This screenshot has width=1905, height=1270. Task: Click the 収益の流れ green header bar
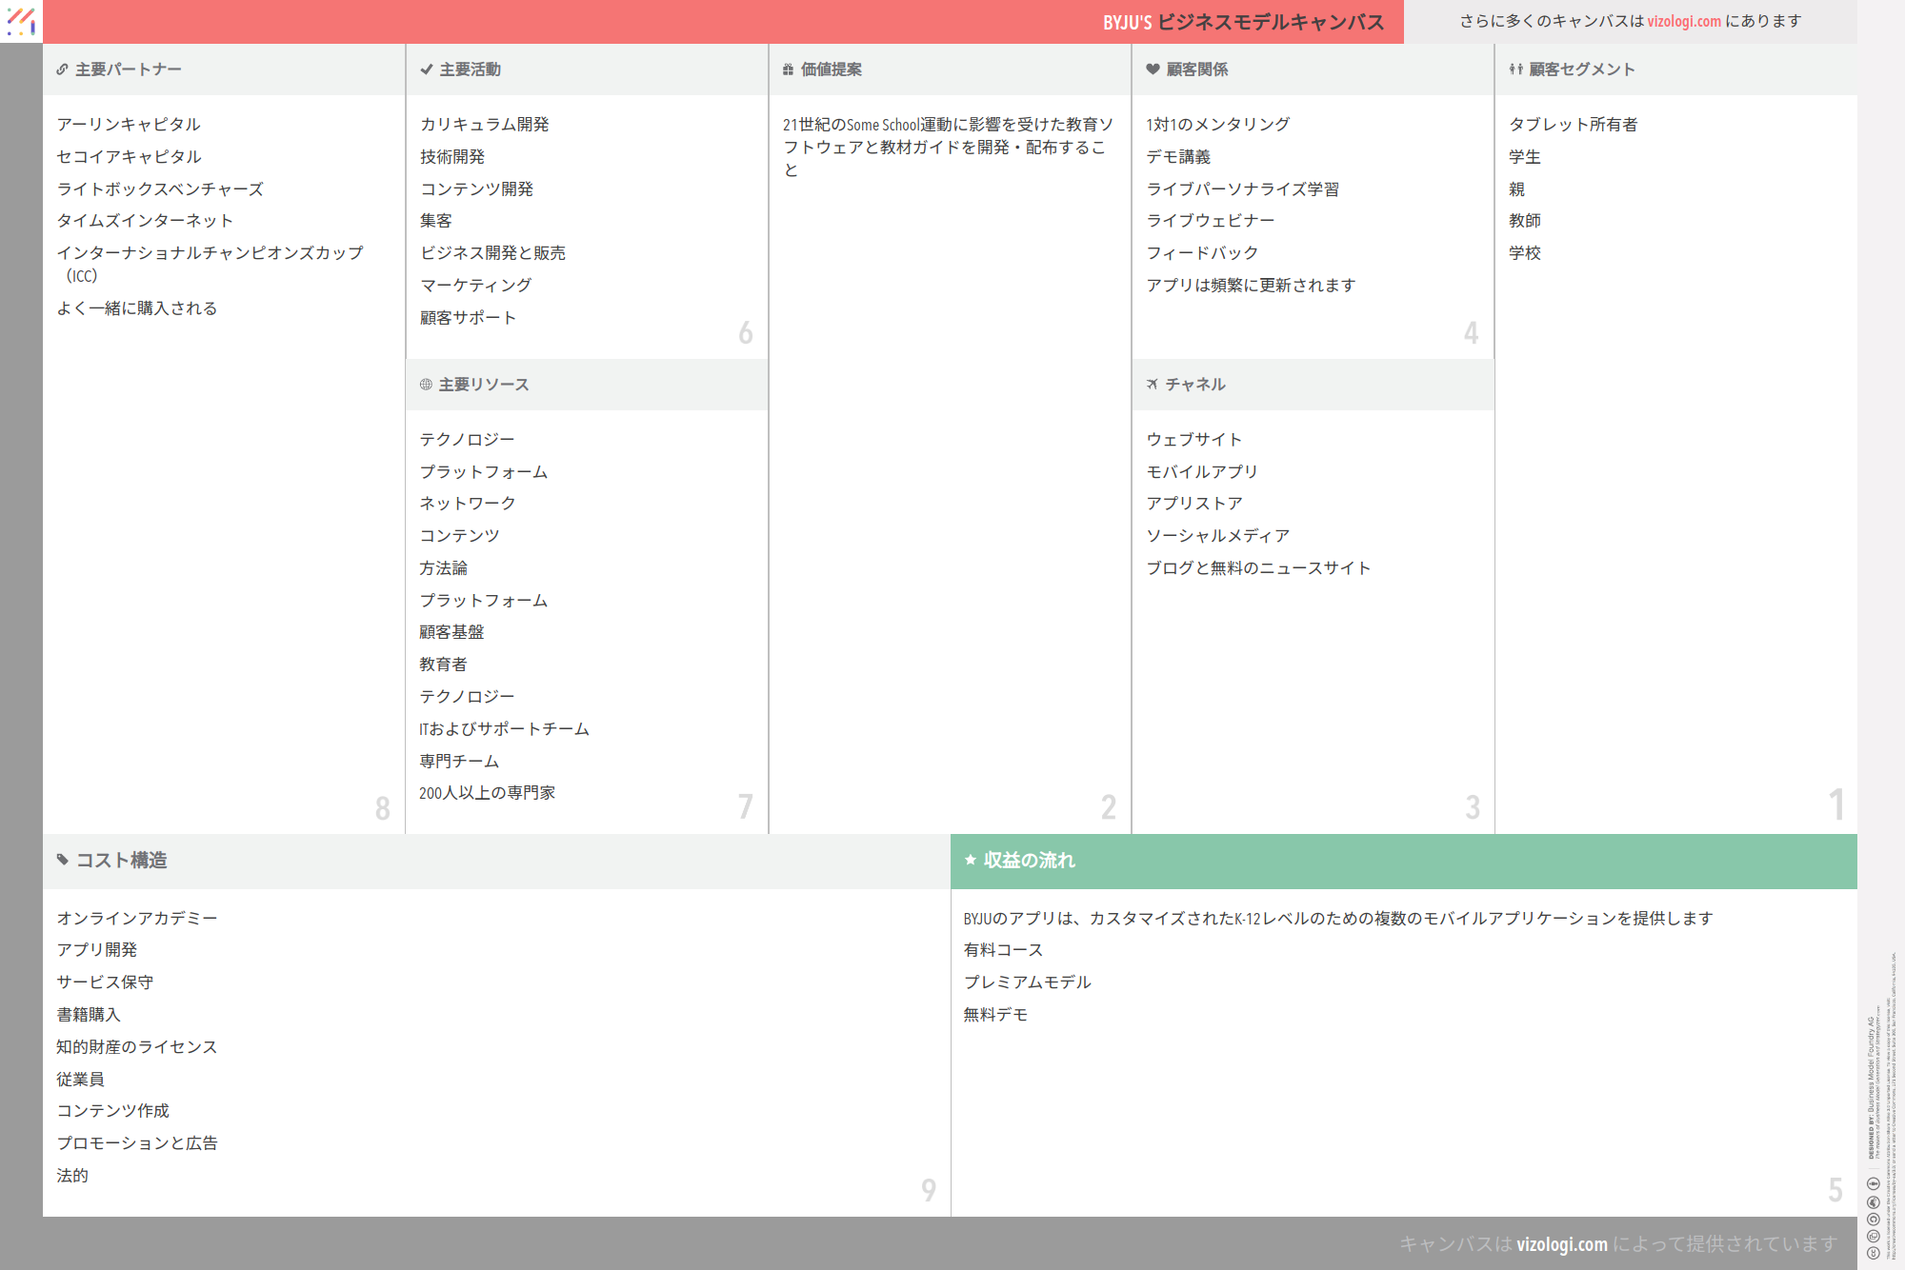1403,861
